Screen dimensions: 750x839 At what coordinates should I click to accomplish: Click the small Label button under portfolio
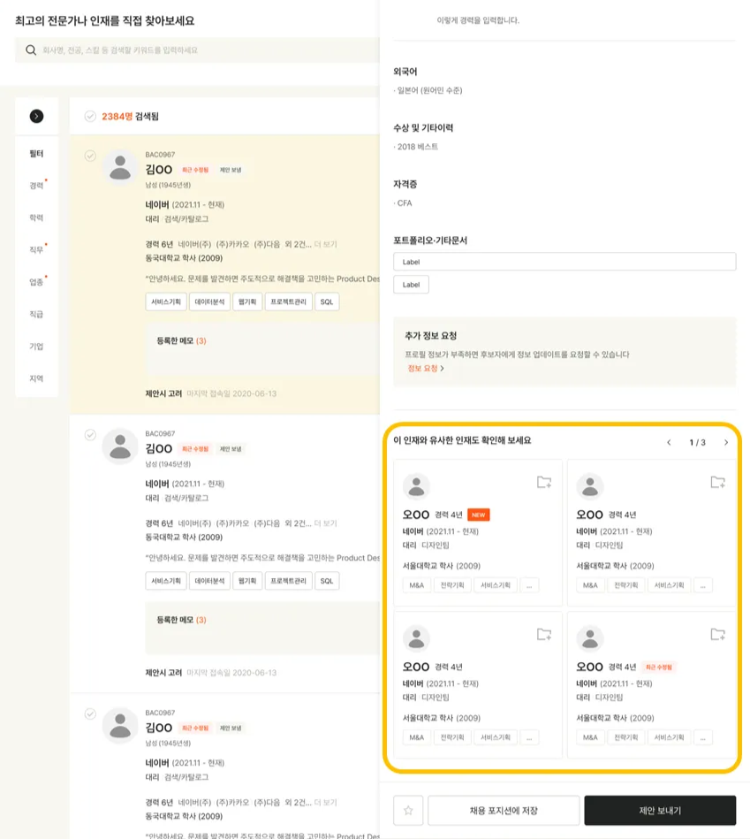(411, 285)
